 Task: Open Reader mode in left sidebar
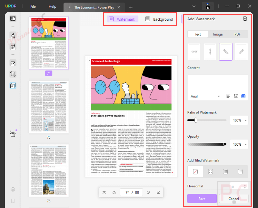13,18
